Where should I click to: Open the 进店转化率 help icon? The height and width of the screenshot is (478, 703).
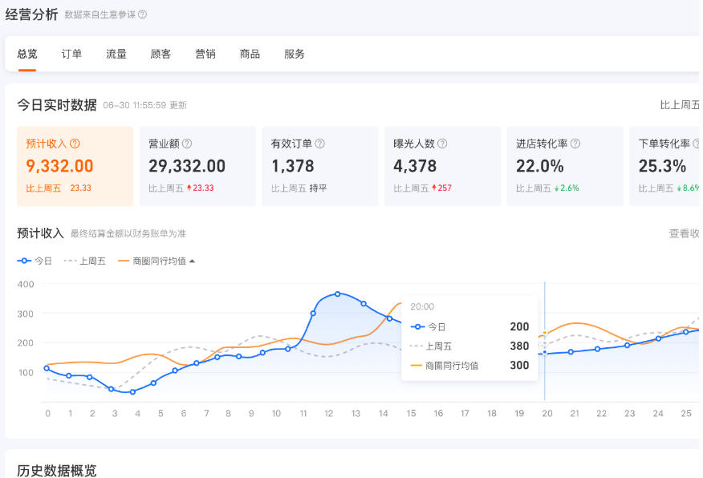577,144
